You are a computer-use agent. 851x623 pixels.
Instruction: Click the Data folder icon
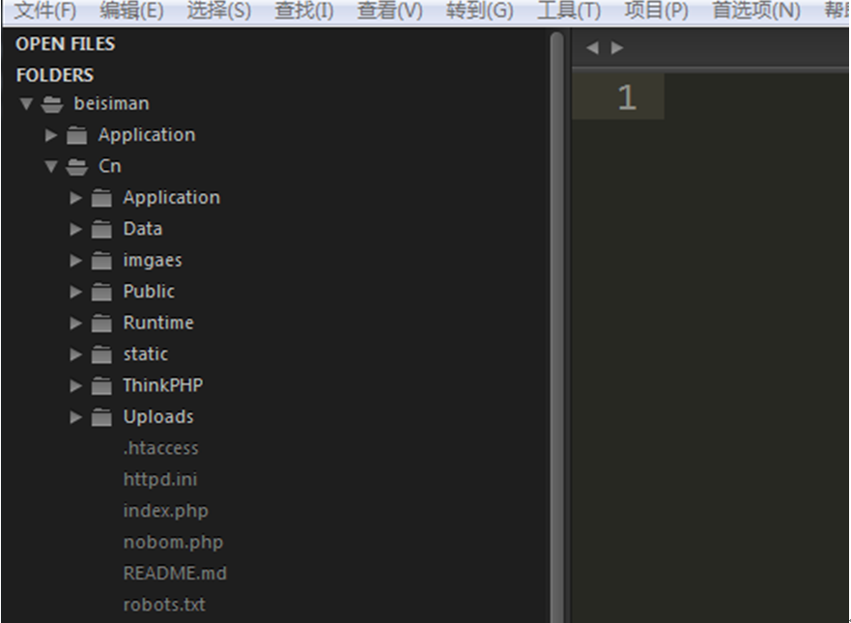click(x=101, y=230)
